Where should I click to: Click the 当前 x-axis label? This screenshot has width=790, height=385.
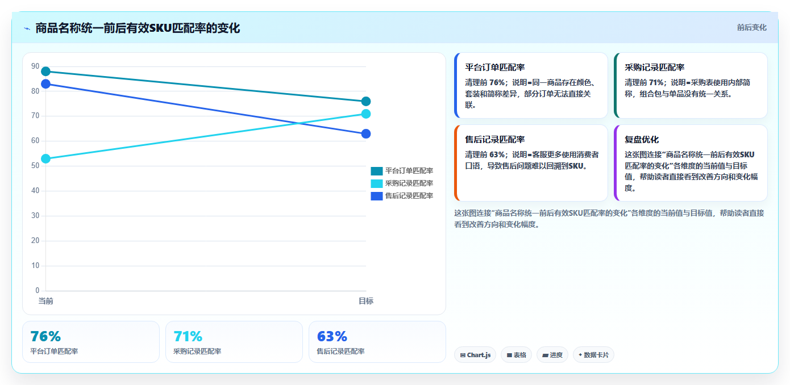coord(46,301)
